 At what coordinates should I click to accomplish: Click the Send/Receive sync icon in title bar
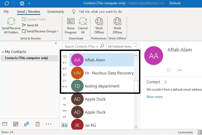pyautogui.click(x=7, y=3)
